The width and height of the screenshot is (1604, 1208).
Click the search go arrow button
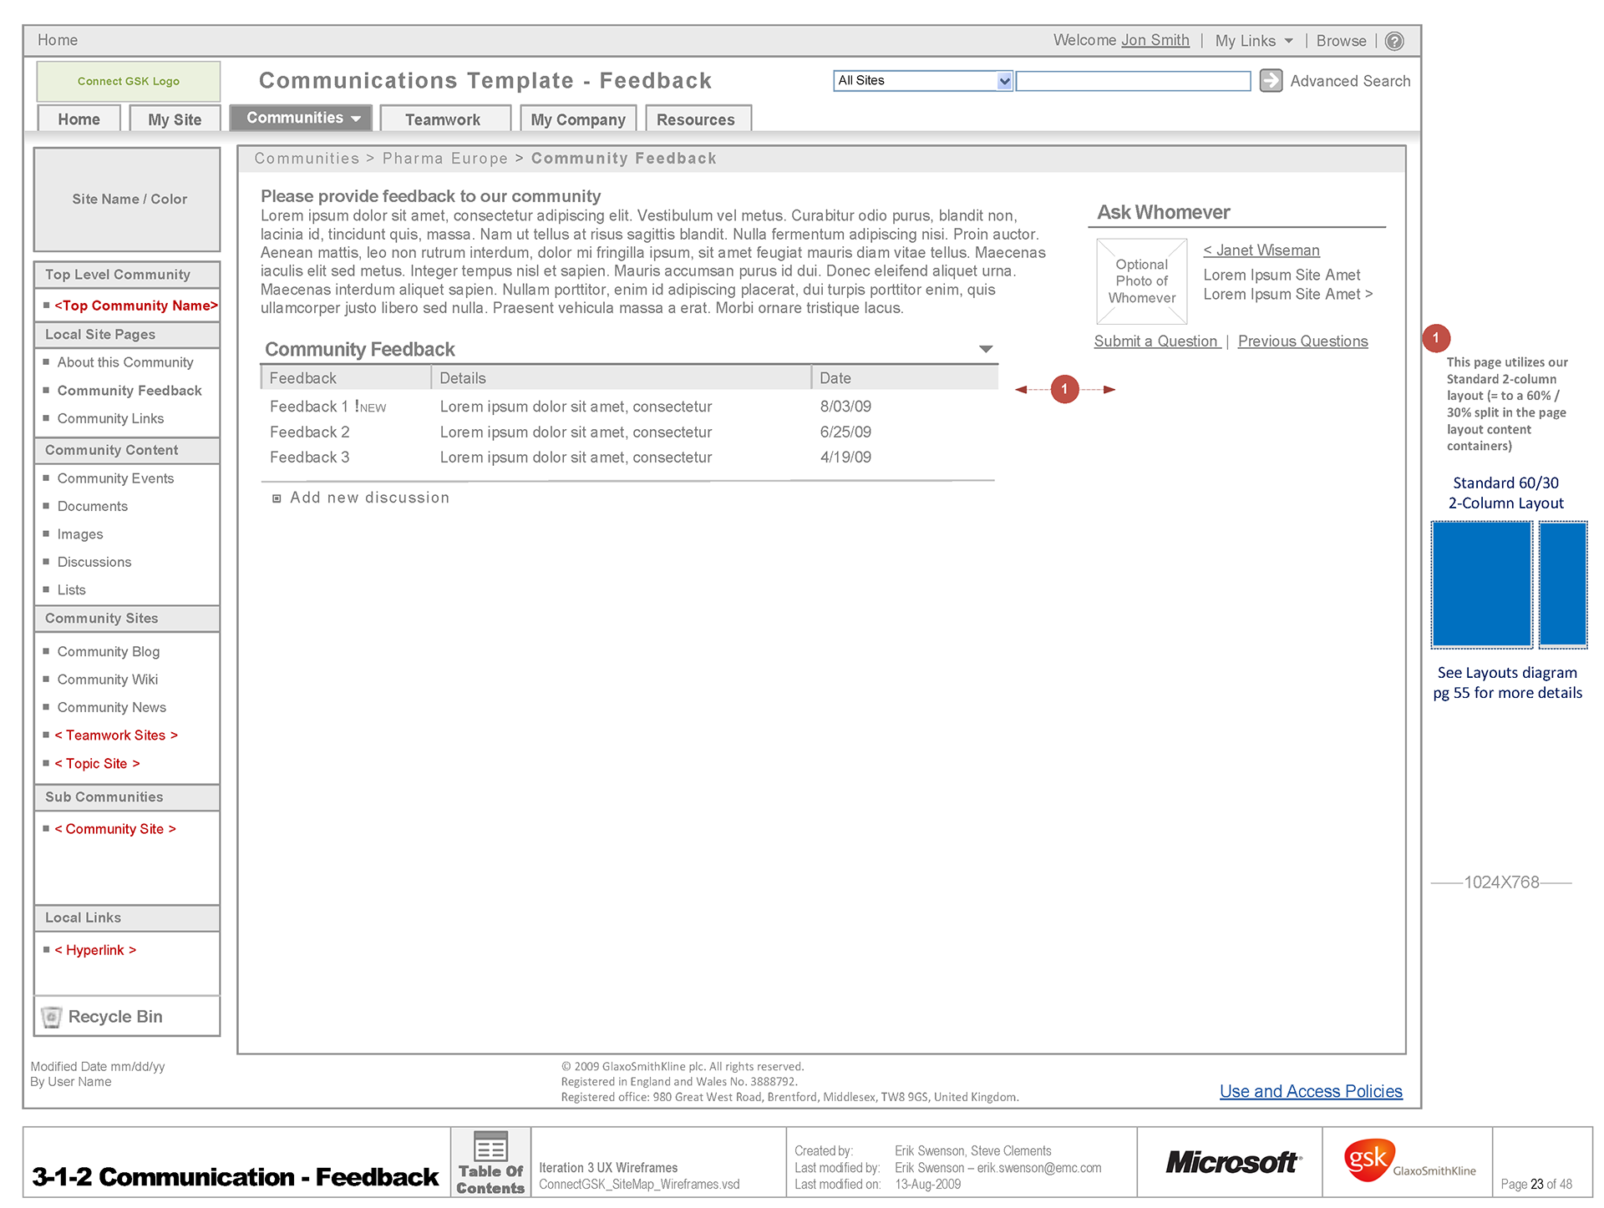pyautogui.click(x=1271, y=80)
